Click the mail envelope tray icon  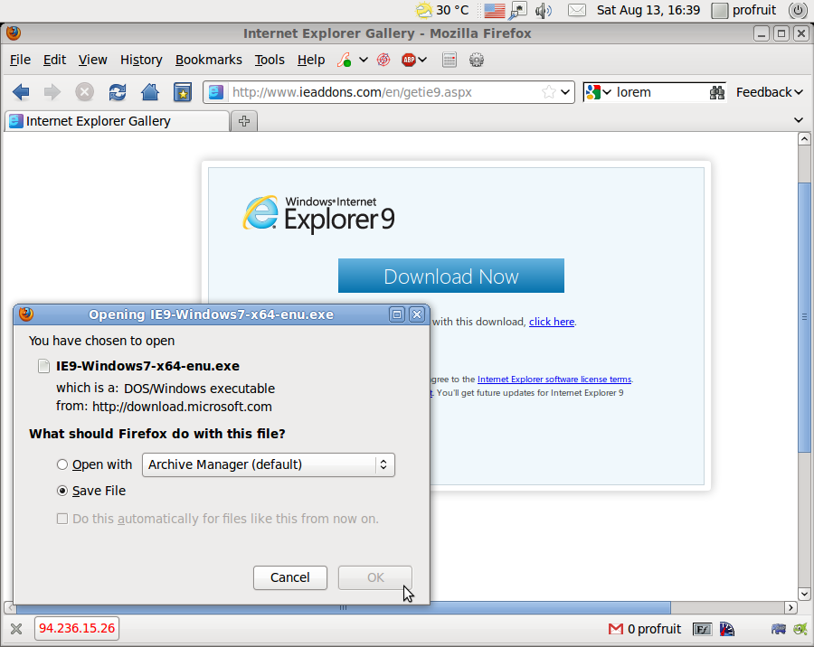point(577,10)
